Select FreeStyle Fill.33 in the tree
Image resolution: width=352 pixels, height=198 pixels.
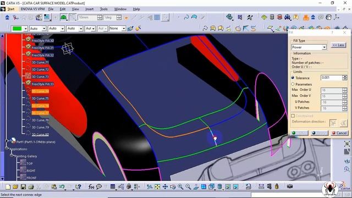pyautogui.click(x=43, y=84)
